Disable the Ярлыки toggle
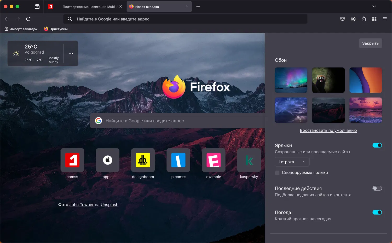Image resolution: width=392 pixels, height=243 pixels. pos(377,145)
